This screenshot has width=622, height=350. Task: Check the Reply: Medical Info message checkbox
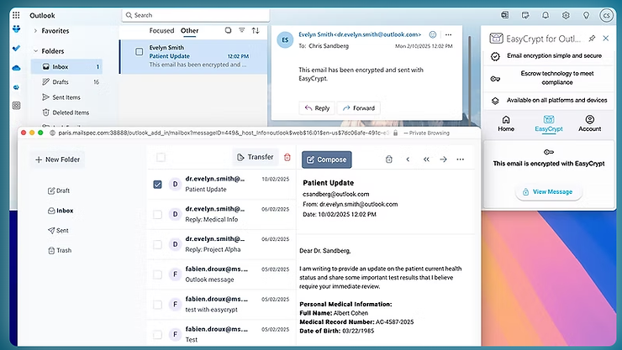click(157, 214)
